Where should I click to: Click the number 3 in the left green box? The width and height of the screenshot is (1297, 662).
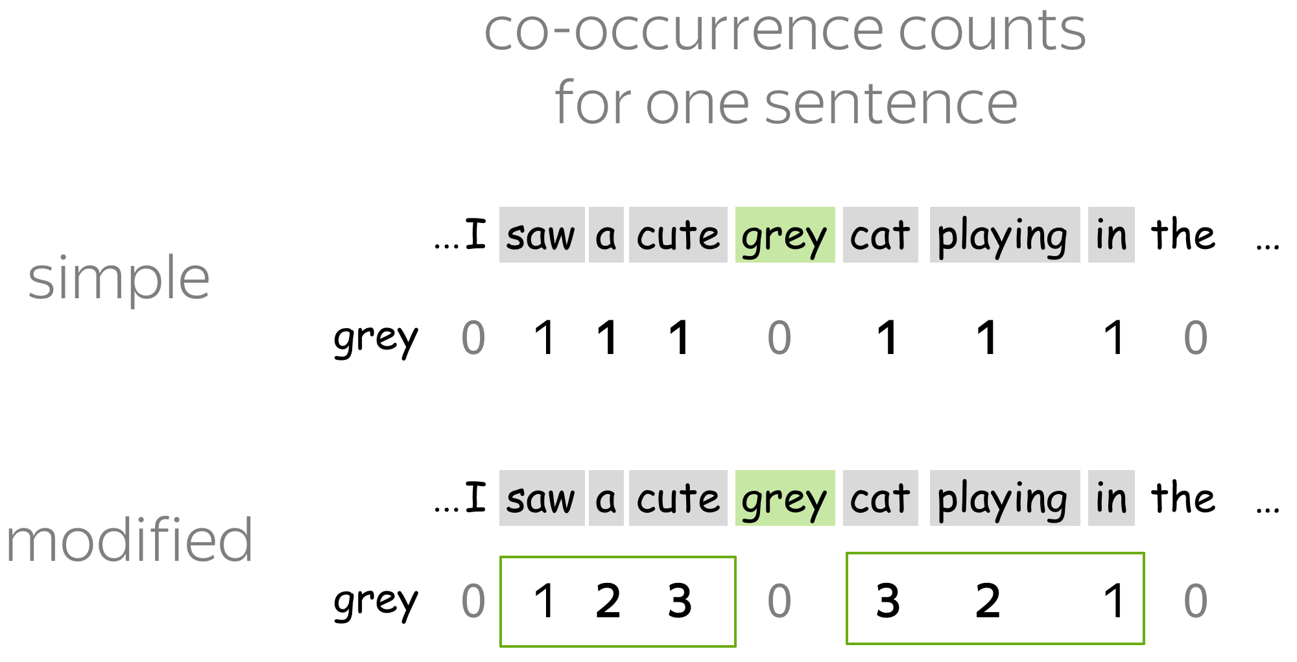tap(680, 600)
